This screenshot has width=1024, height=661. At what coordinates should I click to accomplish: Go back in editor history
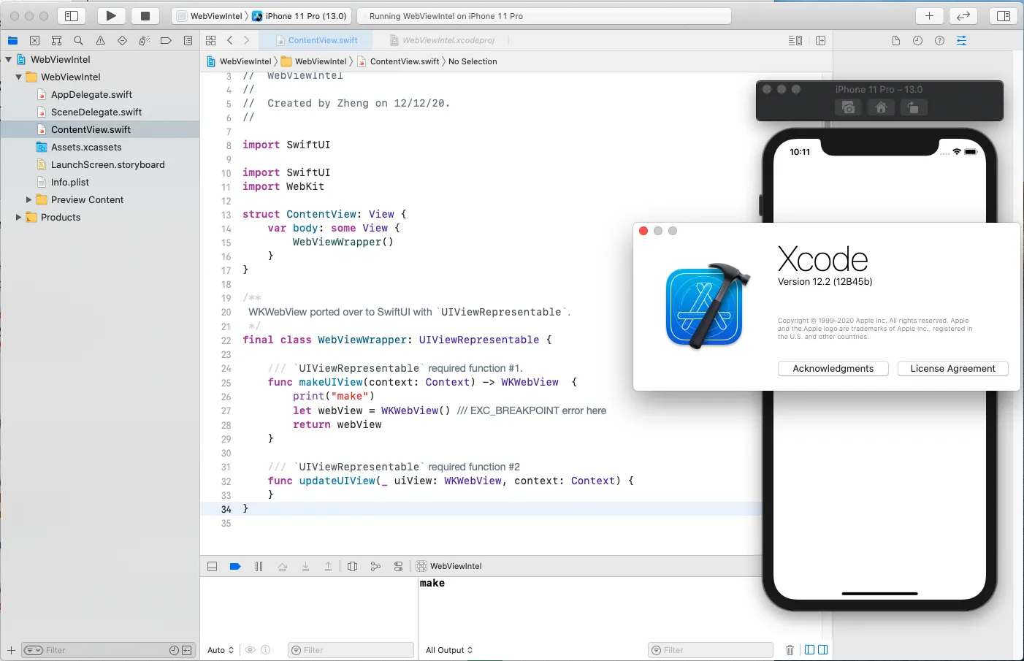click(230, 41)
